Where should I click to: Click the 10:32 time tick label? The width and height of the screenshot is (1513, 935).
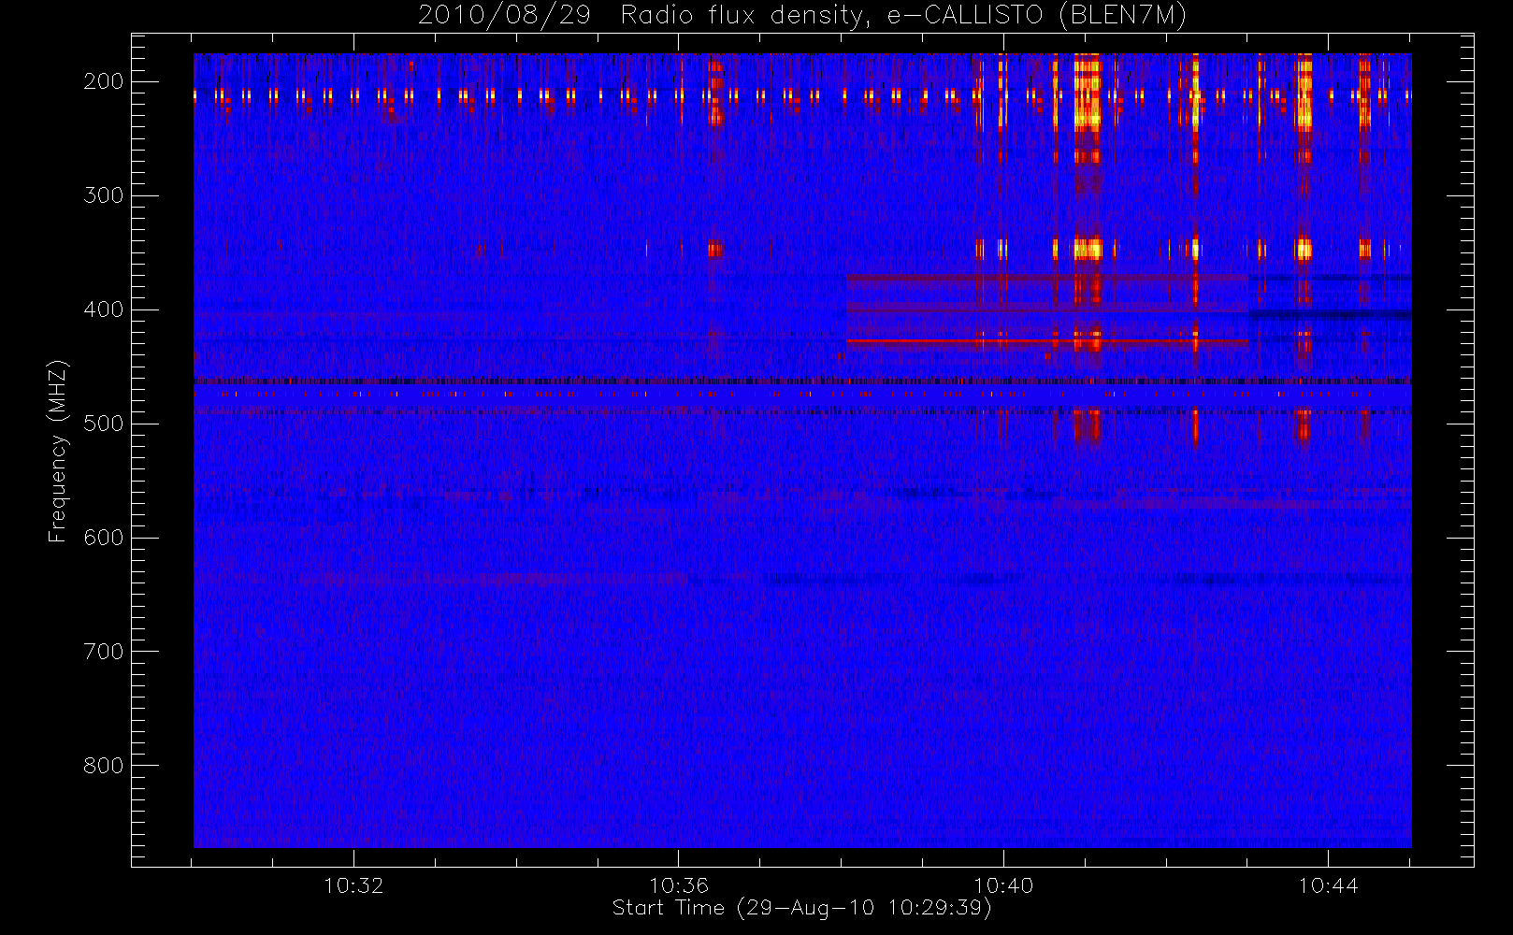[354, 885]
